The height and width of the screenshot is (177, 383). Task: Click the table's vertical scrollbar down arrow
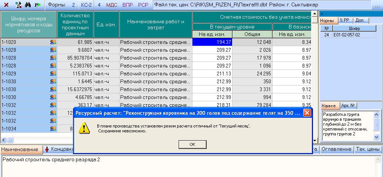pyautogui.click(x=315, y=140)
